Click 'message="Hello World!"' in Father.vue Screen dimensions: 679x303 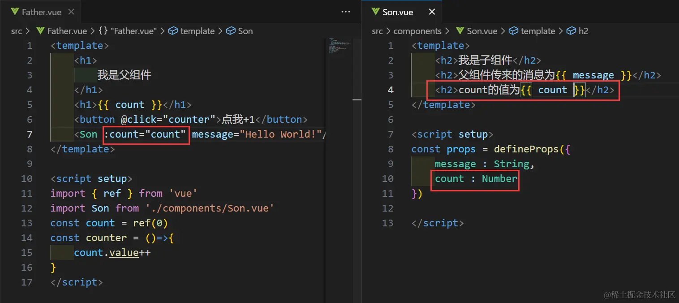tap(258, 134)
